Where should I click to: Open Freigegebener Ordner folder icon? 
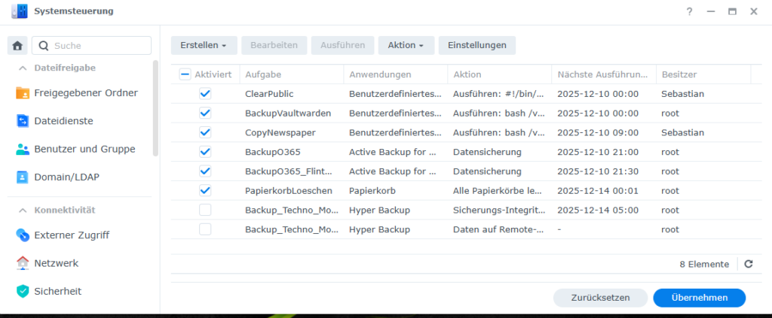pyautogui.click(x=23, y=93)
